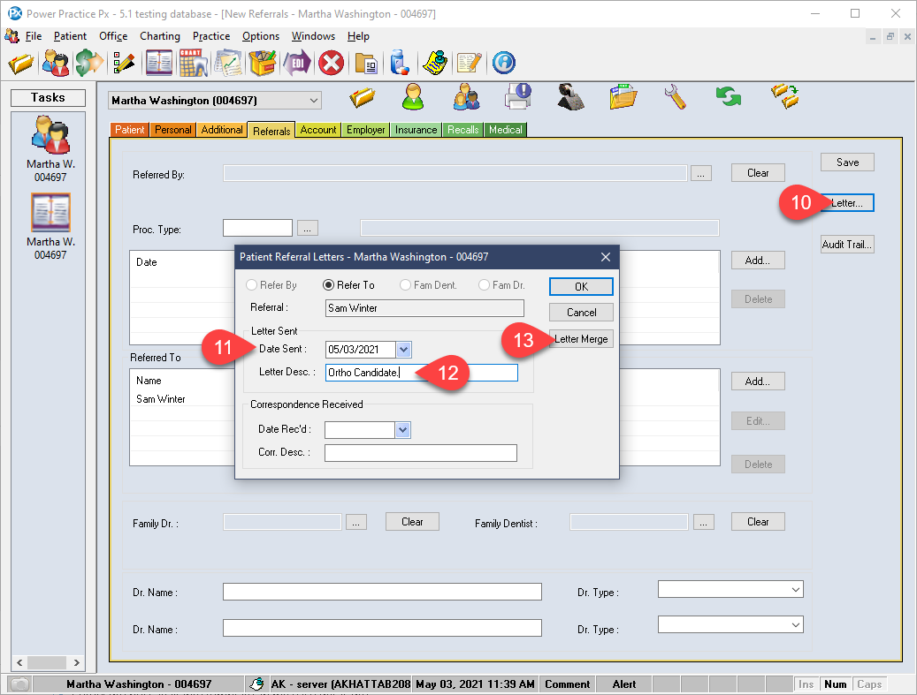Screen dimensions: 917x695
Task: Click the Save button
Action: pyautogui.click(x=847, y=162)
